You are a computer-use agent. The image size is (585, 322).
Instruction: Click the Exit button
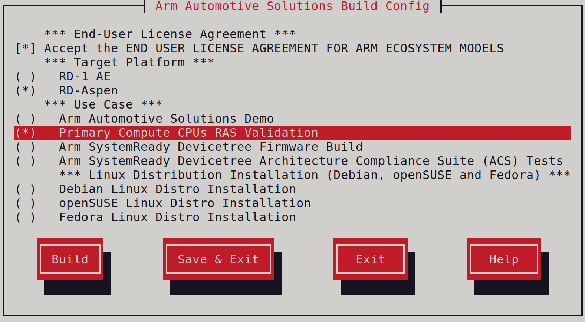click(x=371, y=259)
